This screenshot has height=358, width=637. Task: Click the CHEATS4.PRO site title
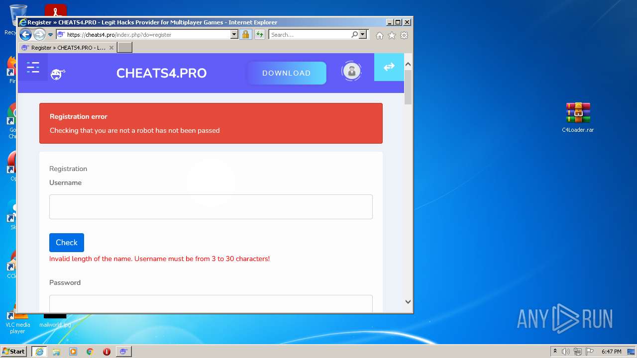click(x=161, y=73)
